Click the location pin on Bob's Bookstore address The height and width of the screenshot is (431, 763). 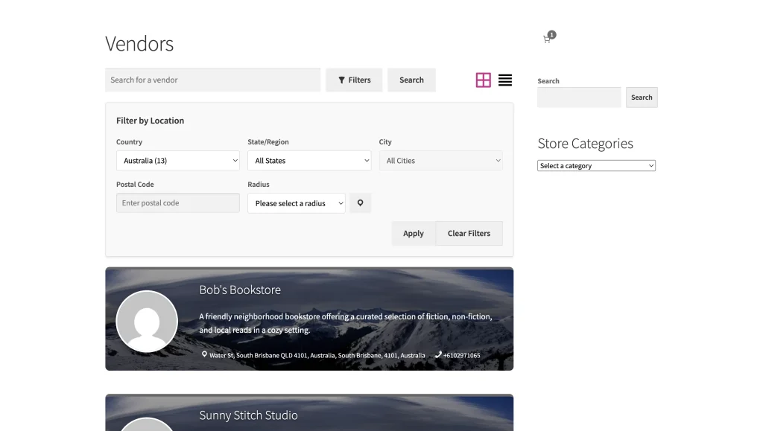(205, 355)
